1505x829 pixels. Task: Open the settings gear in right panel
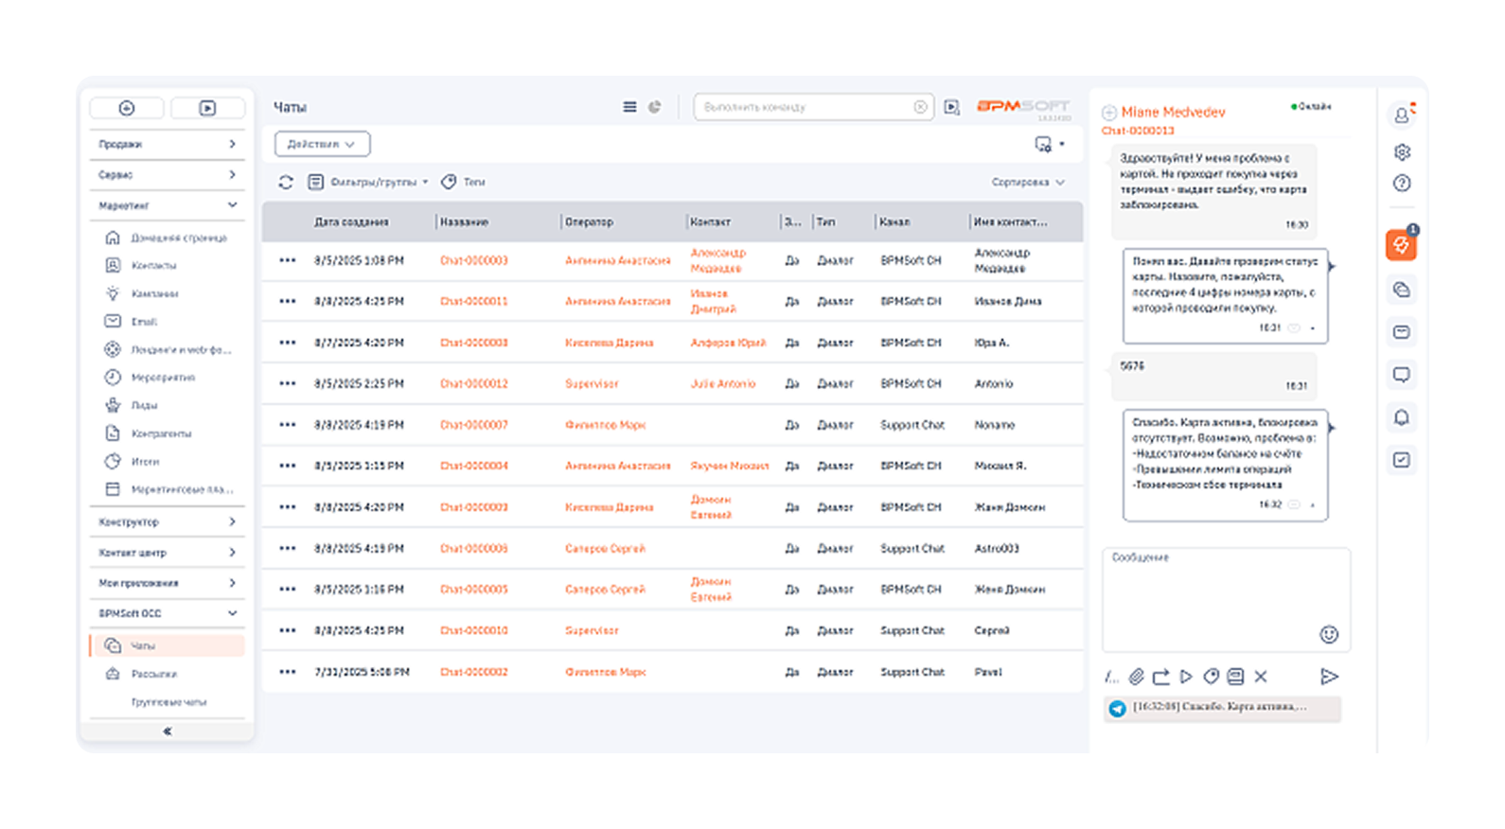pyautogui.click(x=1402, y=151)
